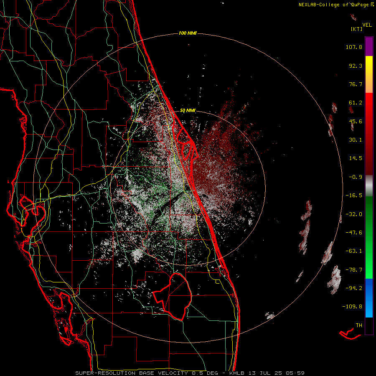Viewport: 376px width, 376px height.
Task: Click the blue segment of the color bar
Action: 369,298
